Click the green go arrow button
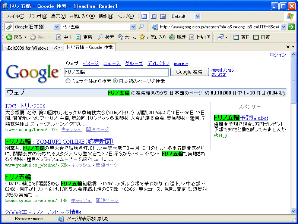 [291, 27]
